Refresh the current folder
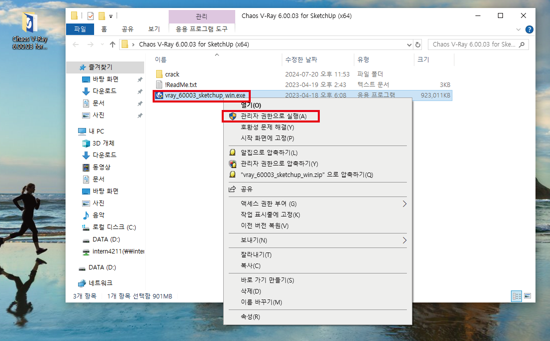The height and width of the screenshot is (341, 550). click(x=418, y=45)
